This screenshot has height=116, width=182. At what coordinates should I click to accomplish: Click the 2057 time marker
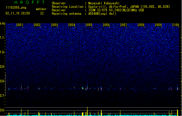(x=124, y=25)
